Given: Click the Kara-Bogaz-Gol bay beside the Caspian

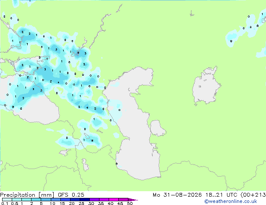Looking at the screenshot, I should [x=157, y=128].
